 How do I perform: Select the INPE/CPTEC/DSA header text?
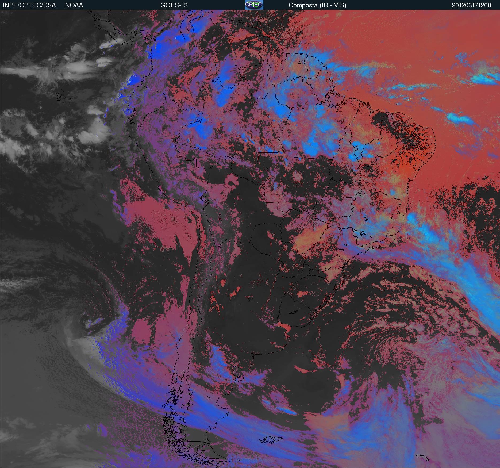coord(29,5)
